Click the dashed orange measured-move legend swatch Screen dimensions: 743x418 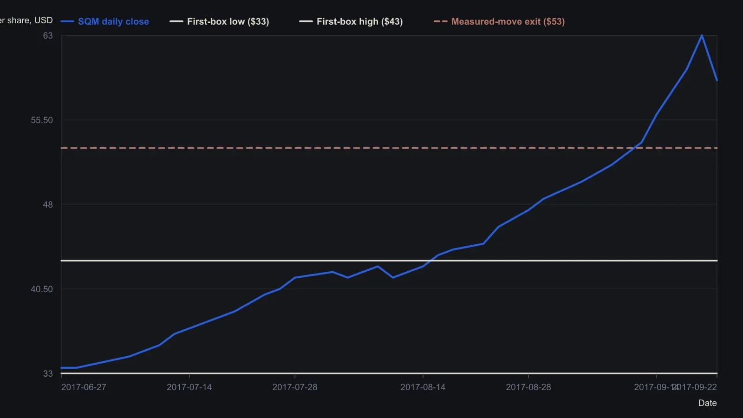click(x=441, y=21)
